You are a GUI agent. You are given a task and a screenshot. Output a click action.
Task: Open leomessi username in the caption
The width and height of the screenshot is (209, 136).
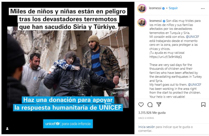click(155, 21)
